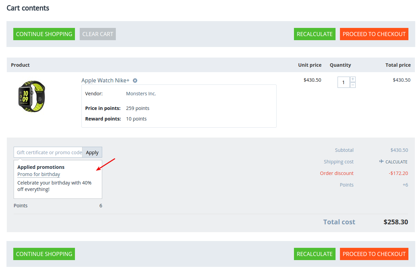Click the Vendor label
The image size is (420, 272).
[x=94, y=94]
